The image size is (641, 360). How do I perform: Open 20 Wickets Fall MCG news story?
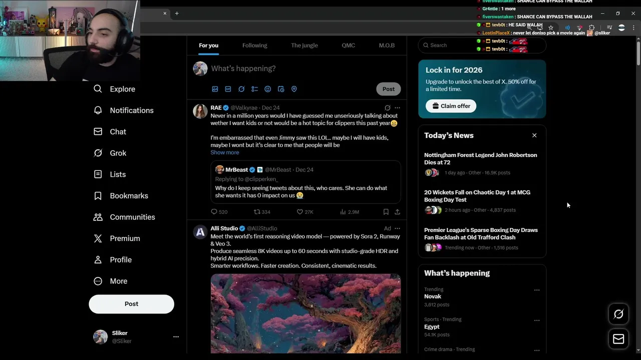click(482, 201)
